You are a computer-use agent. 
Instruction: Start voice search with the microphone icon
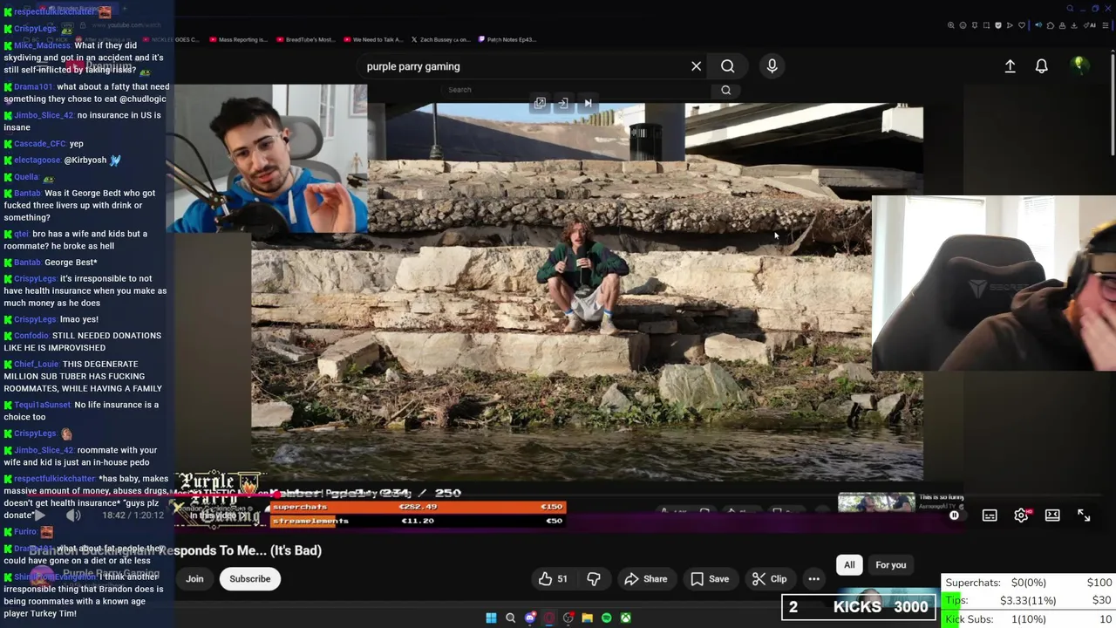772,66
